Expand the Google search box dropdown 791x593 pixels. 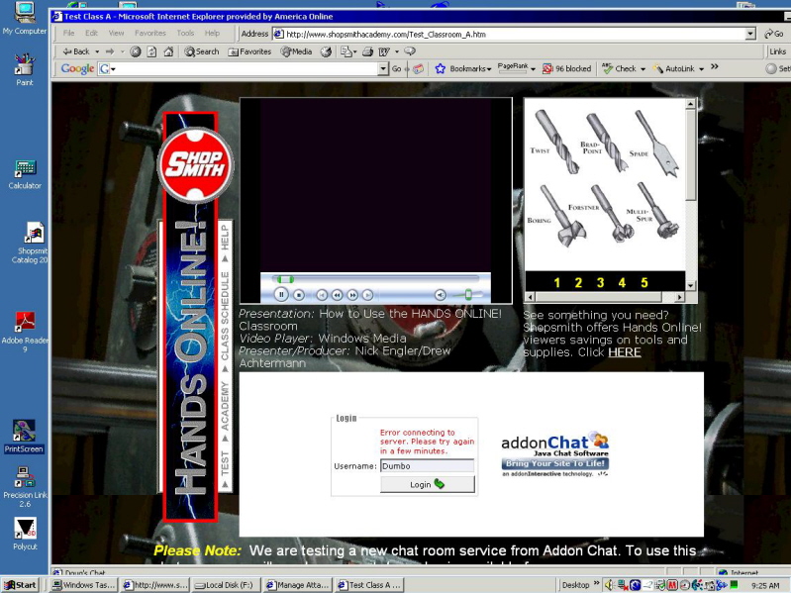(383, 68)
